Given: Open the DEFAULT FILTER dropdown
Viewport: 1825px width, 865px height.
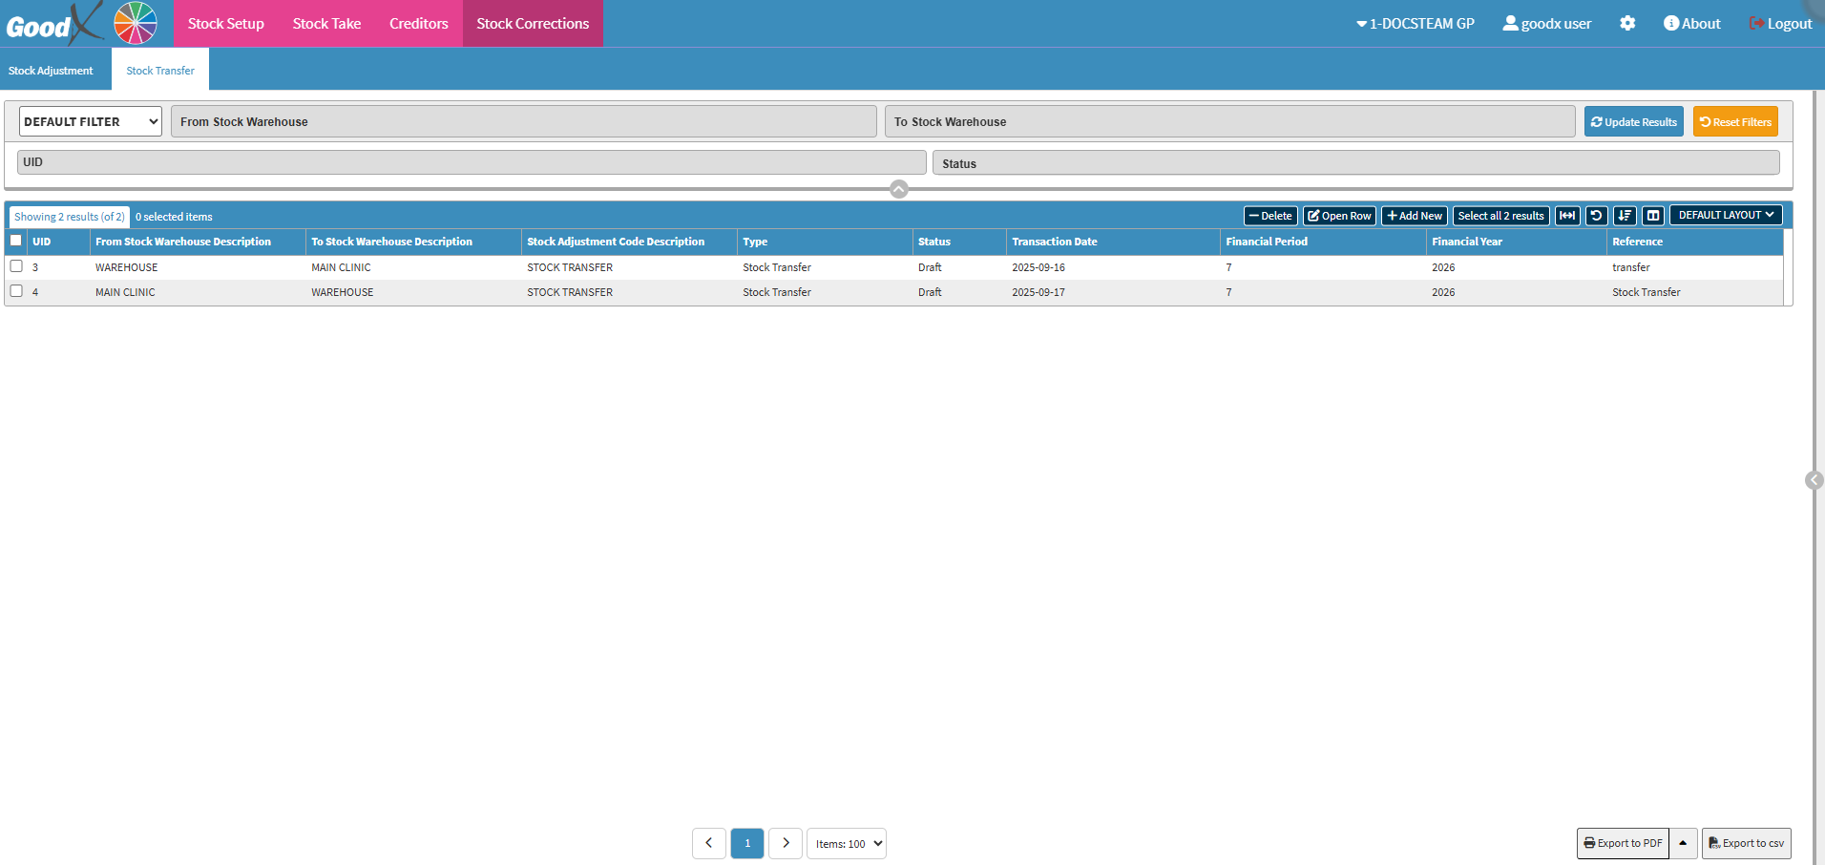Looking at the screenshot, I should tap(91, 121).
